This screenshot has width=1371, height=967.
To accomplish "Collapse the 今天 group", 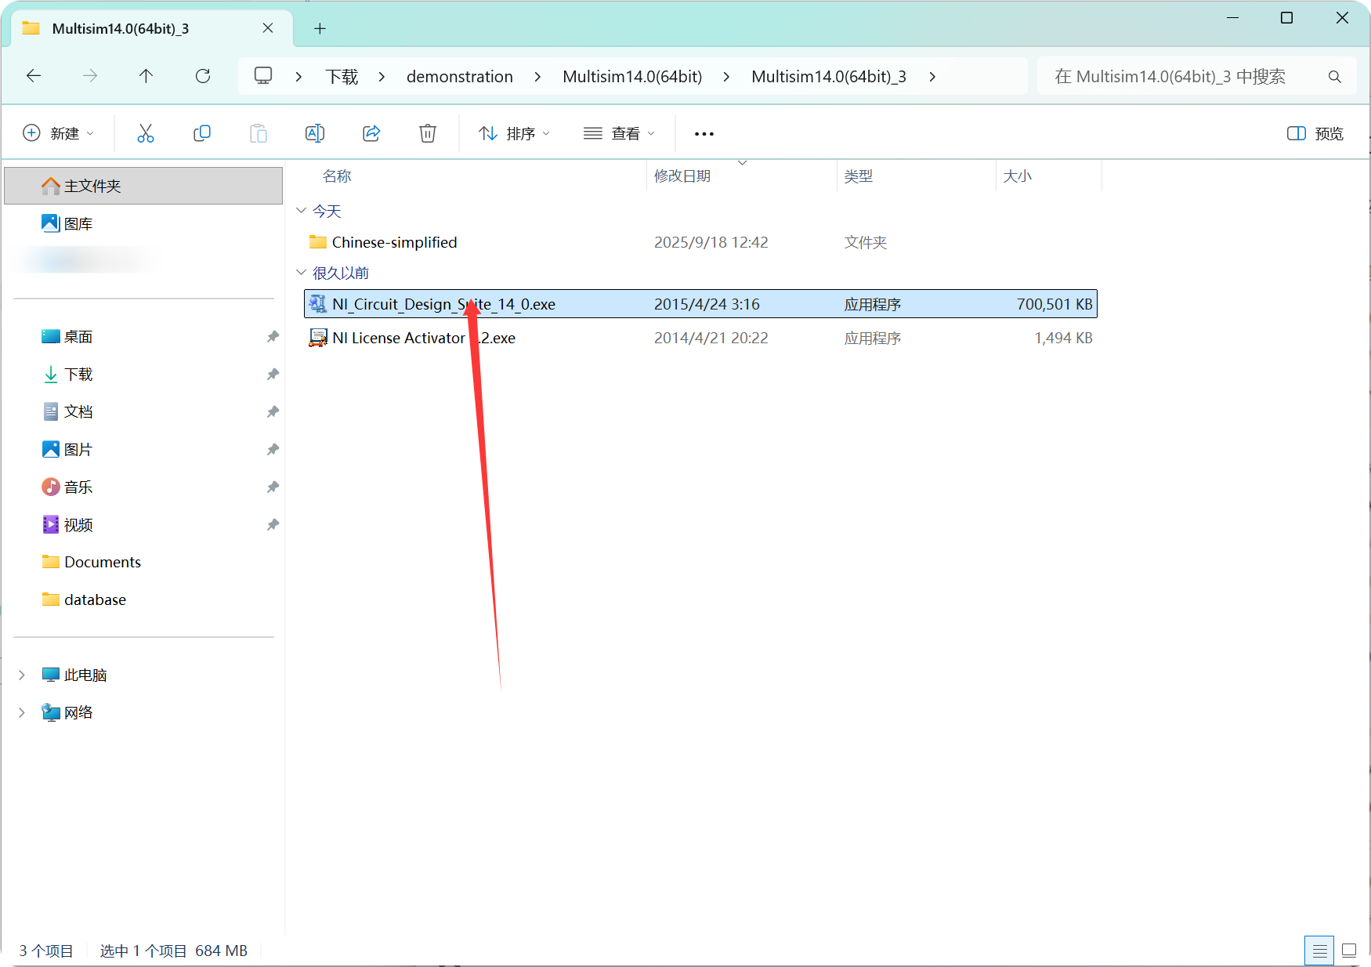I will (x=302, y=211).
